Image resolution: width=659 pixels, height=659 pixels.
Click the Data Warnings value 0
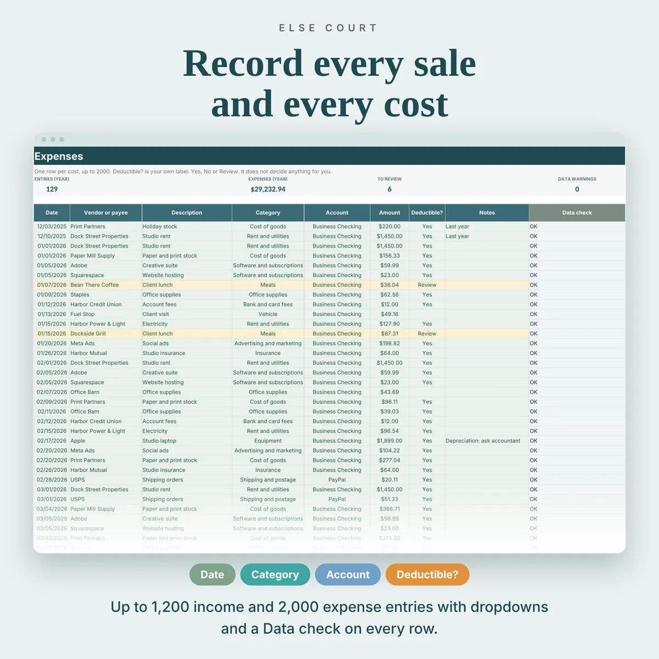pyautogui.click(x=577, y=189)
